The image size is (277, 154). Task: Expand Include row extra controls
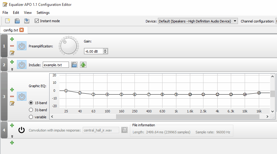pos(12,69)
